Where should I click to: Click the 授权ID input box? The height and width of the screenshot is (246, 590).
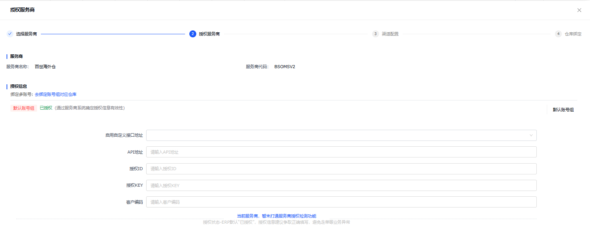coord(341,169)
